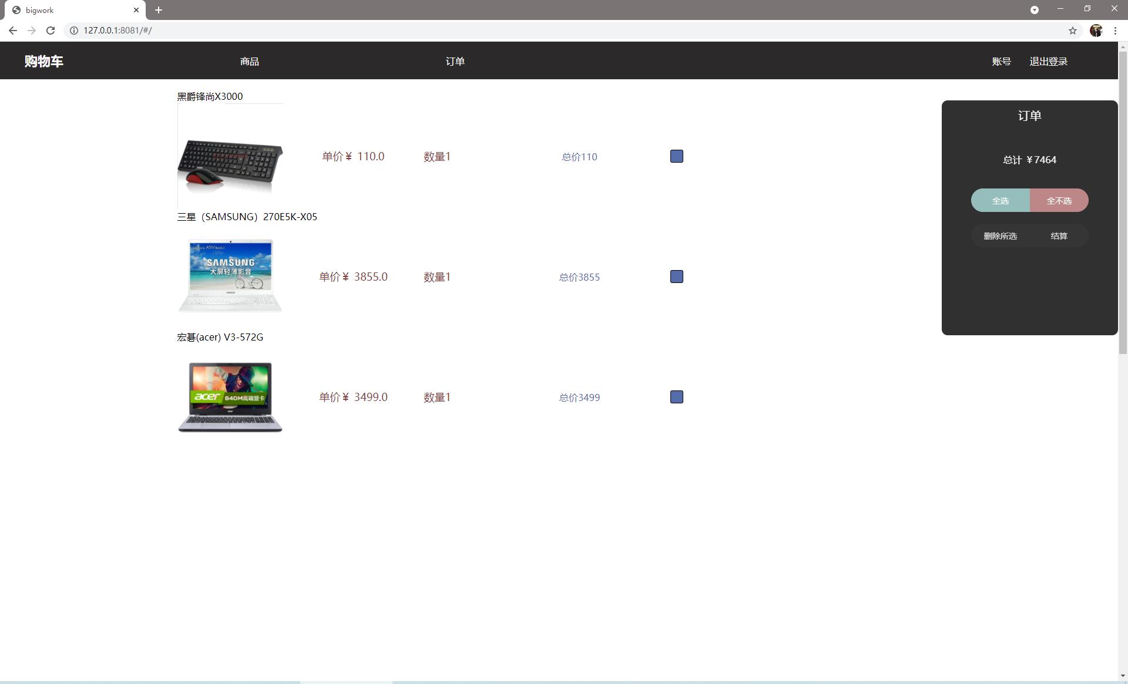Click 数量1 in the Acer row

(437, 397)
